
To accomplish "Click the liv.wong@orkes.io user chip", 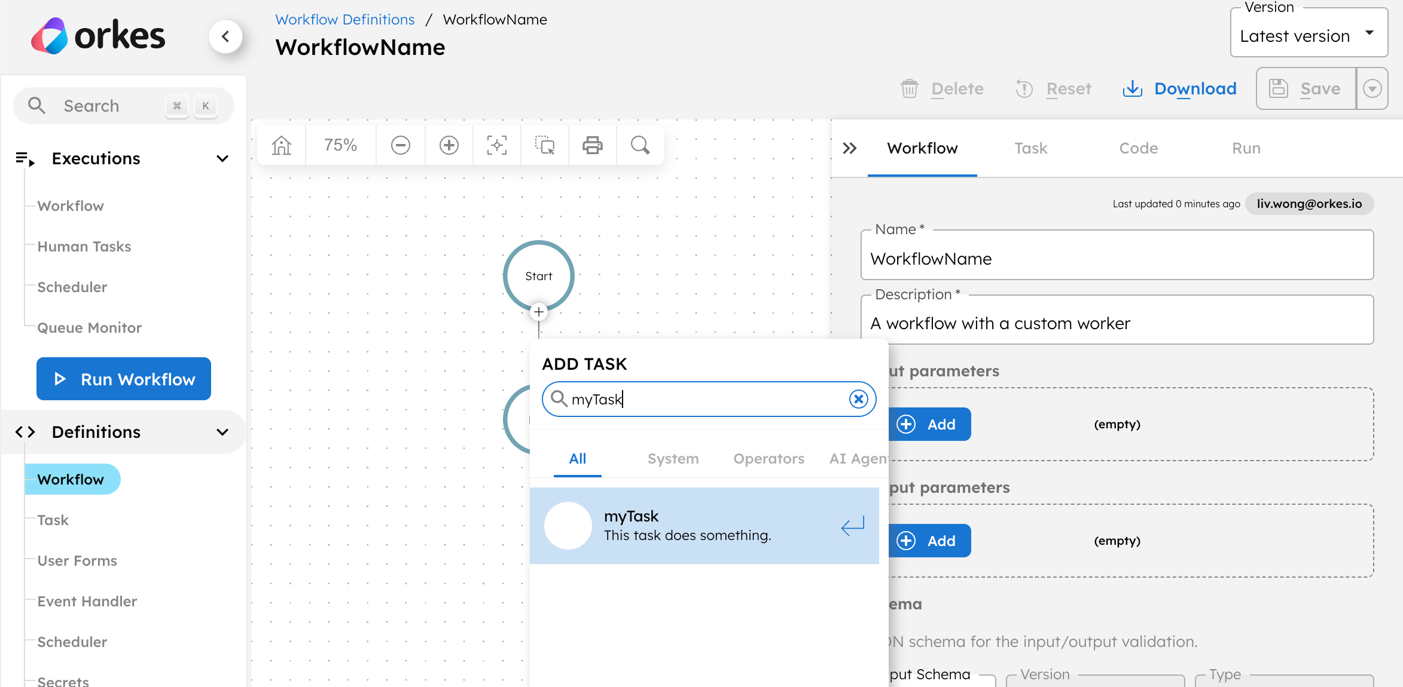I will click(x=1309, y=204).
